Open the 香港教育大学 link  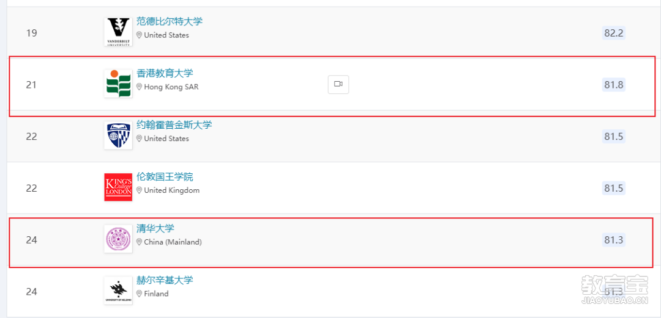pos(165,73)
